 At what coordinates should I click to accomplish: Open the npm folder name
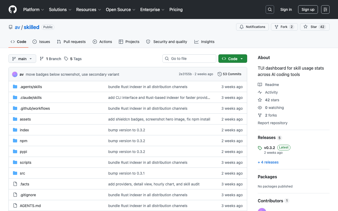24,141
